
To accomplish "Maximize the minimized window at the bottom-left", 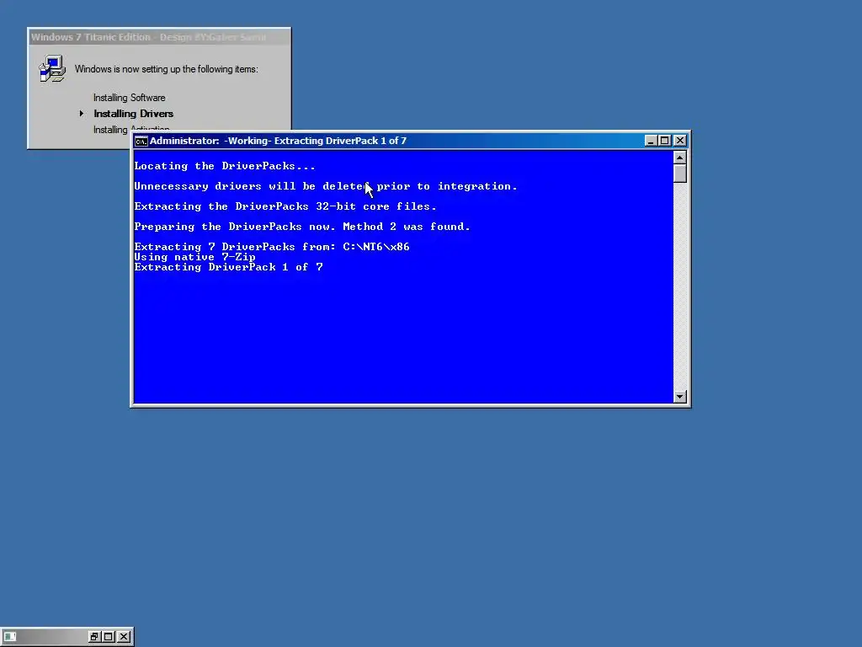I will tap(109, 637).
